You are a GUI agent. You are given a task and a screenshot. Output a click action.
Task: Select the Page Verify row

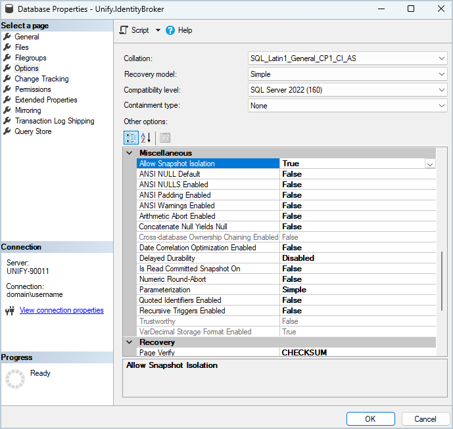[286, 352]
